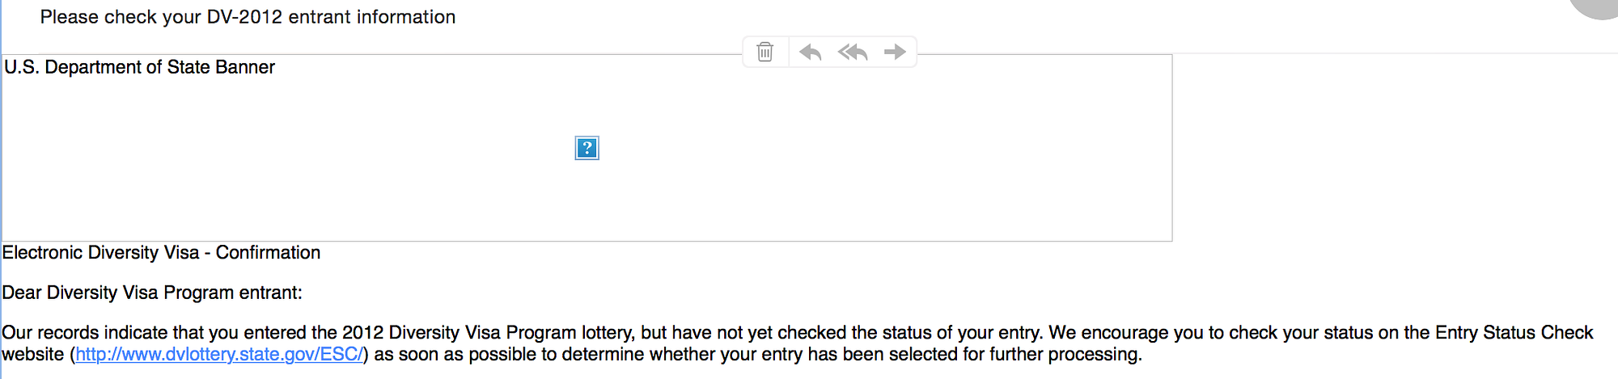1618x379 pixels.
Task: Click the Dear Diversity Visa Program entrant greeting
Action: (x=152, y=293)
